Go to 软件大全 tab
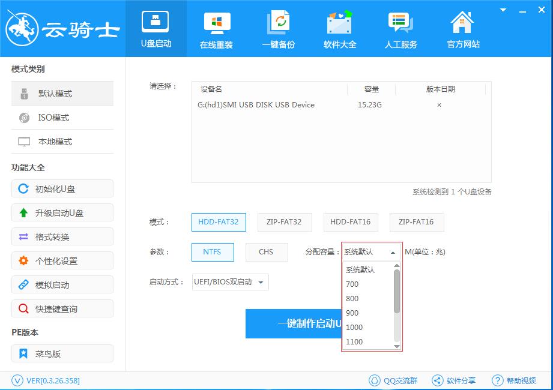 click(x=340, y=29)
